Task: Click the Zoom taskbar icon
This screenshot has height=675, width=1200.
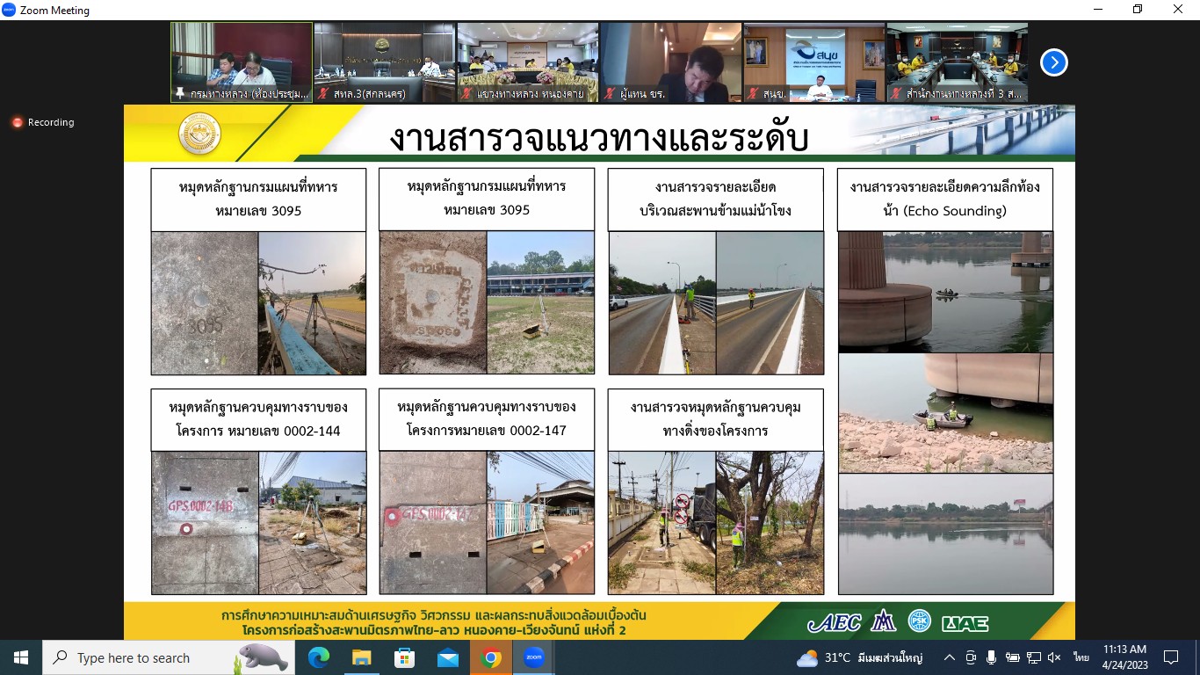Action: pos(534,657)
